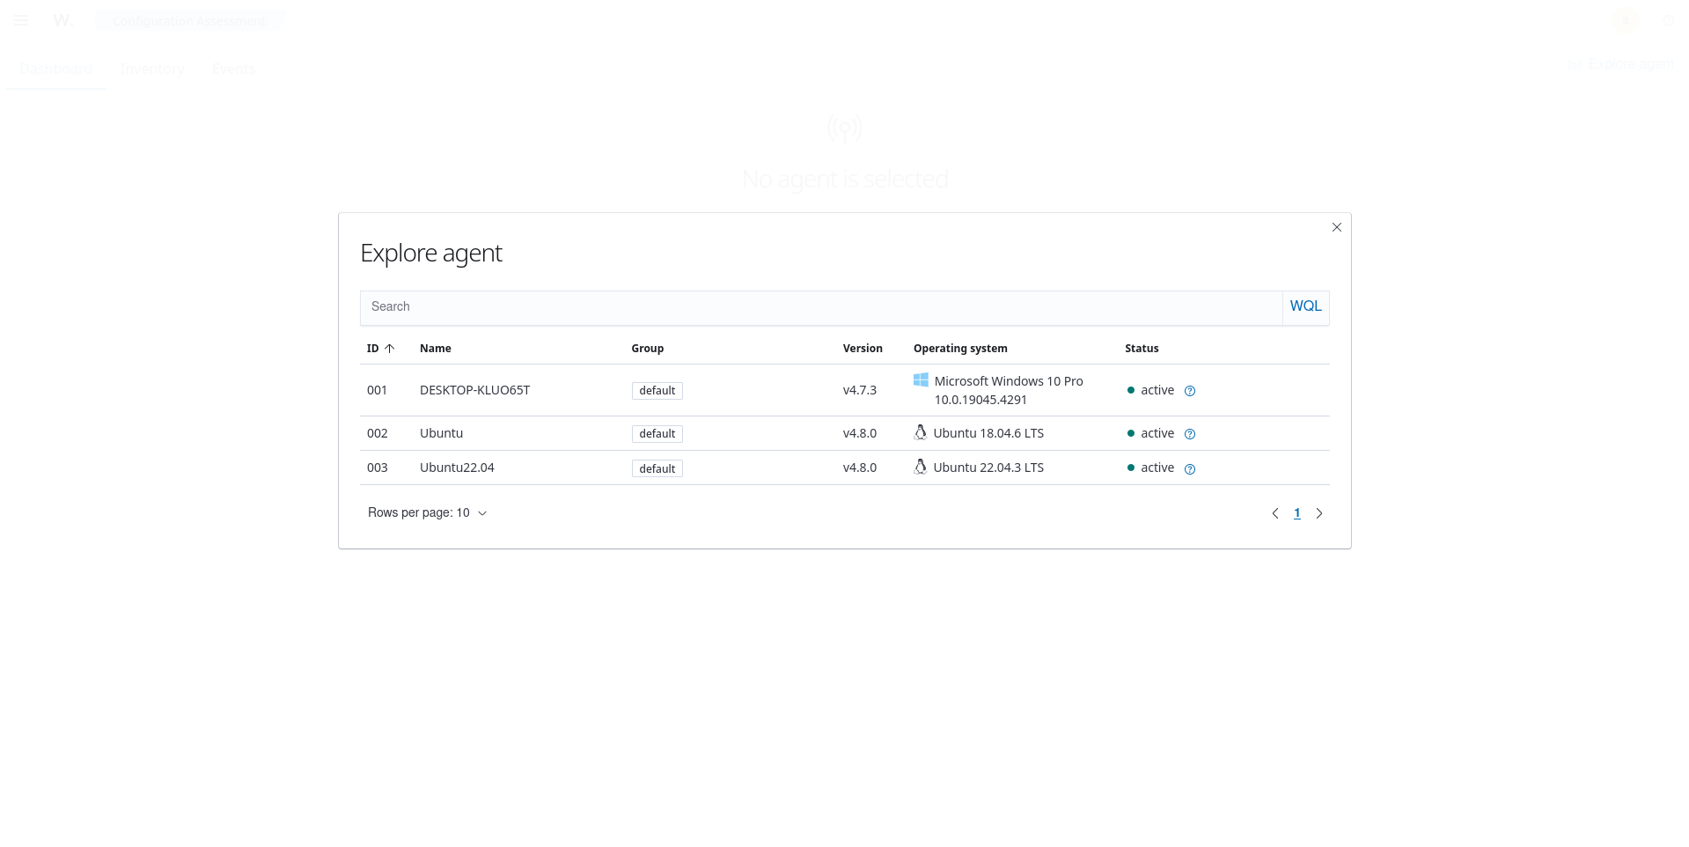Viewport: 1689px width, 847px height.
Task: Open the Rows per page dropdown
Action: [x=427, y=513]
